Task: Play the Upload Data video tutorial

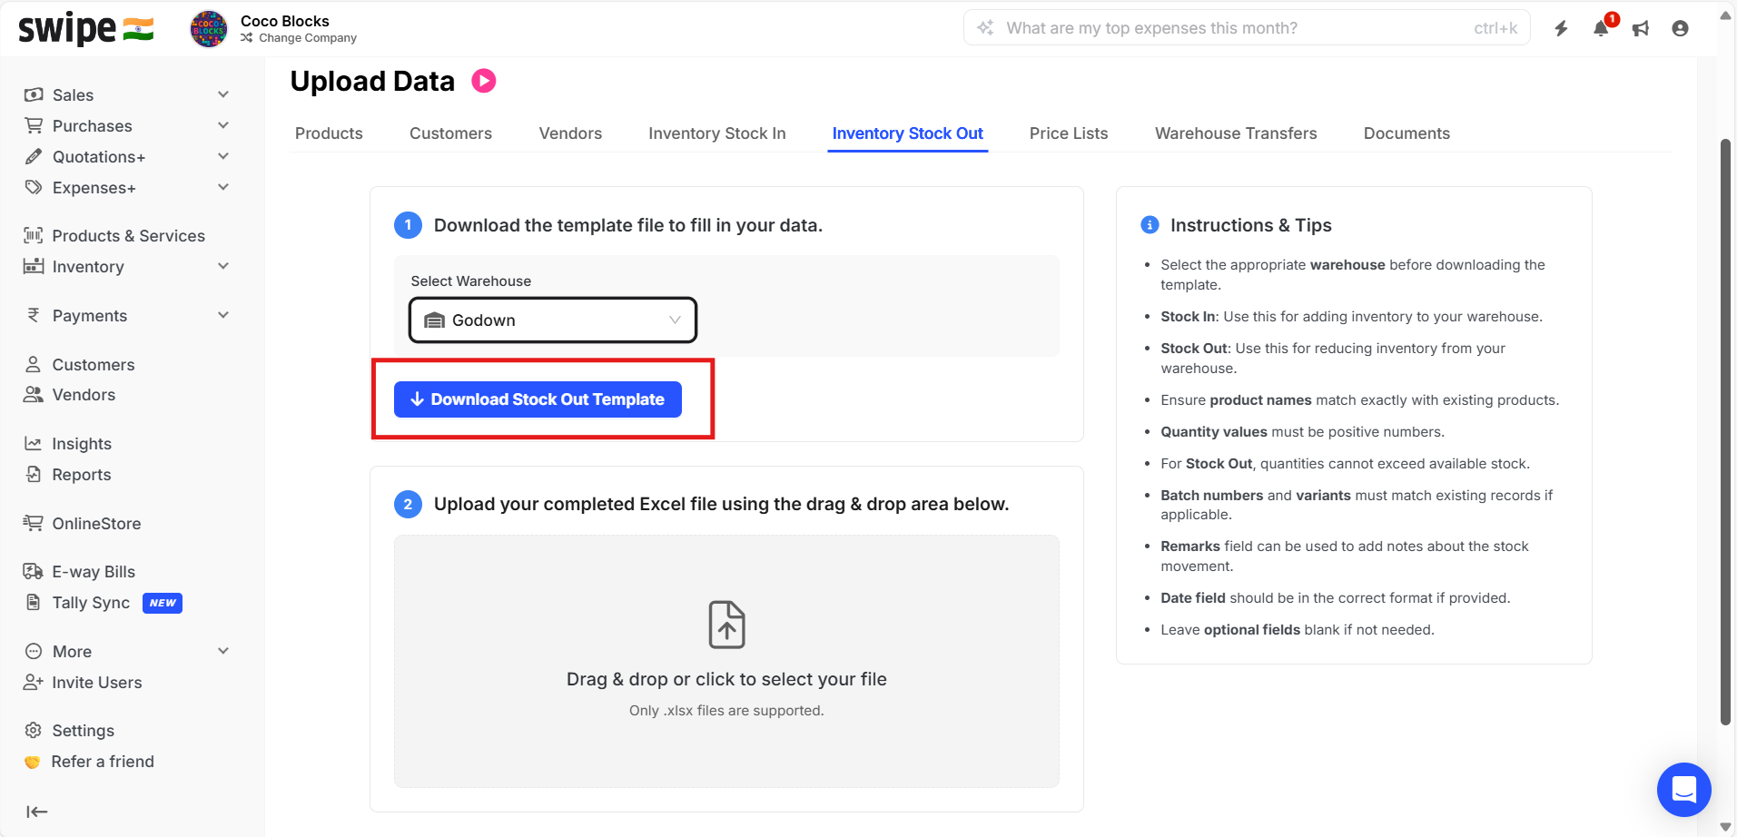Action: click(x=484, y=82)
